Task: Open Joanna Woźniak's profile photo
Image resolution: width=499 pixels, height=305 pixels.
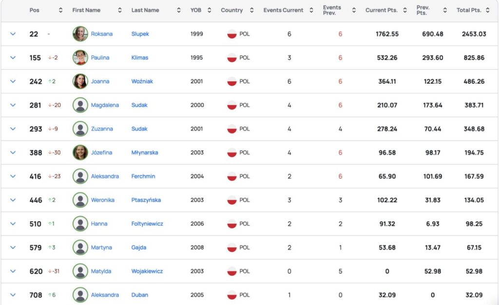Action: [x=80, y=81]
